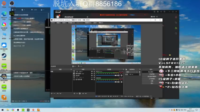Image resolution: width=200 pixels, height=112 pixels.
Task: Lock the 文本 (GDI+) source
Action: [x=94, y=72]
